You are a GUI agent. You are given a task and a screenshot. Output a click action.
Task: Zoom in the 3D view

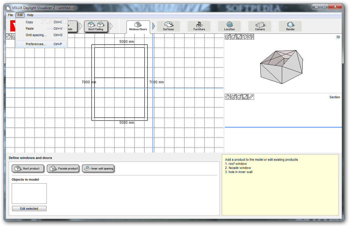click(x=227, y=37)
